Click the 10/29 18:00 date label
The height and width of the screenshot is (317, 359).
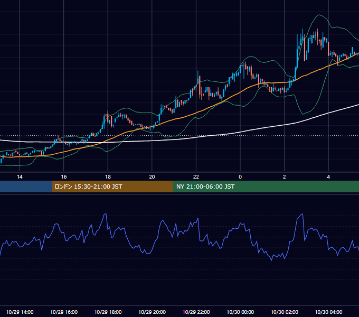[108, 312]
